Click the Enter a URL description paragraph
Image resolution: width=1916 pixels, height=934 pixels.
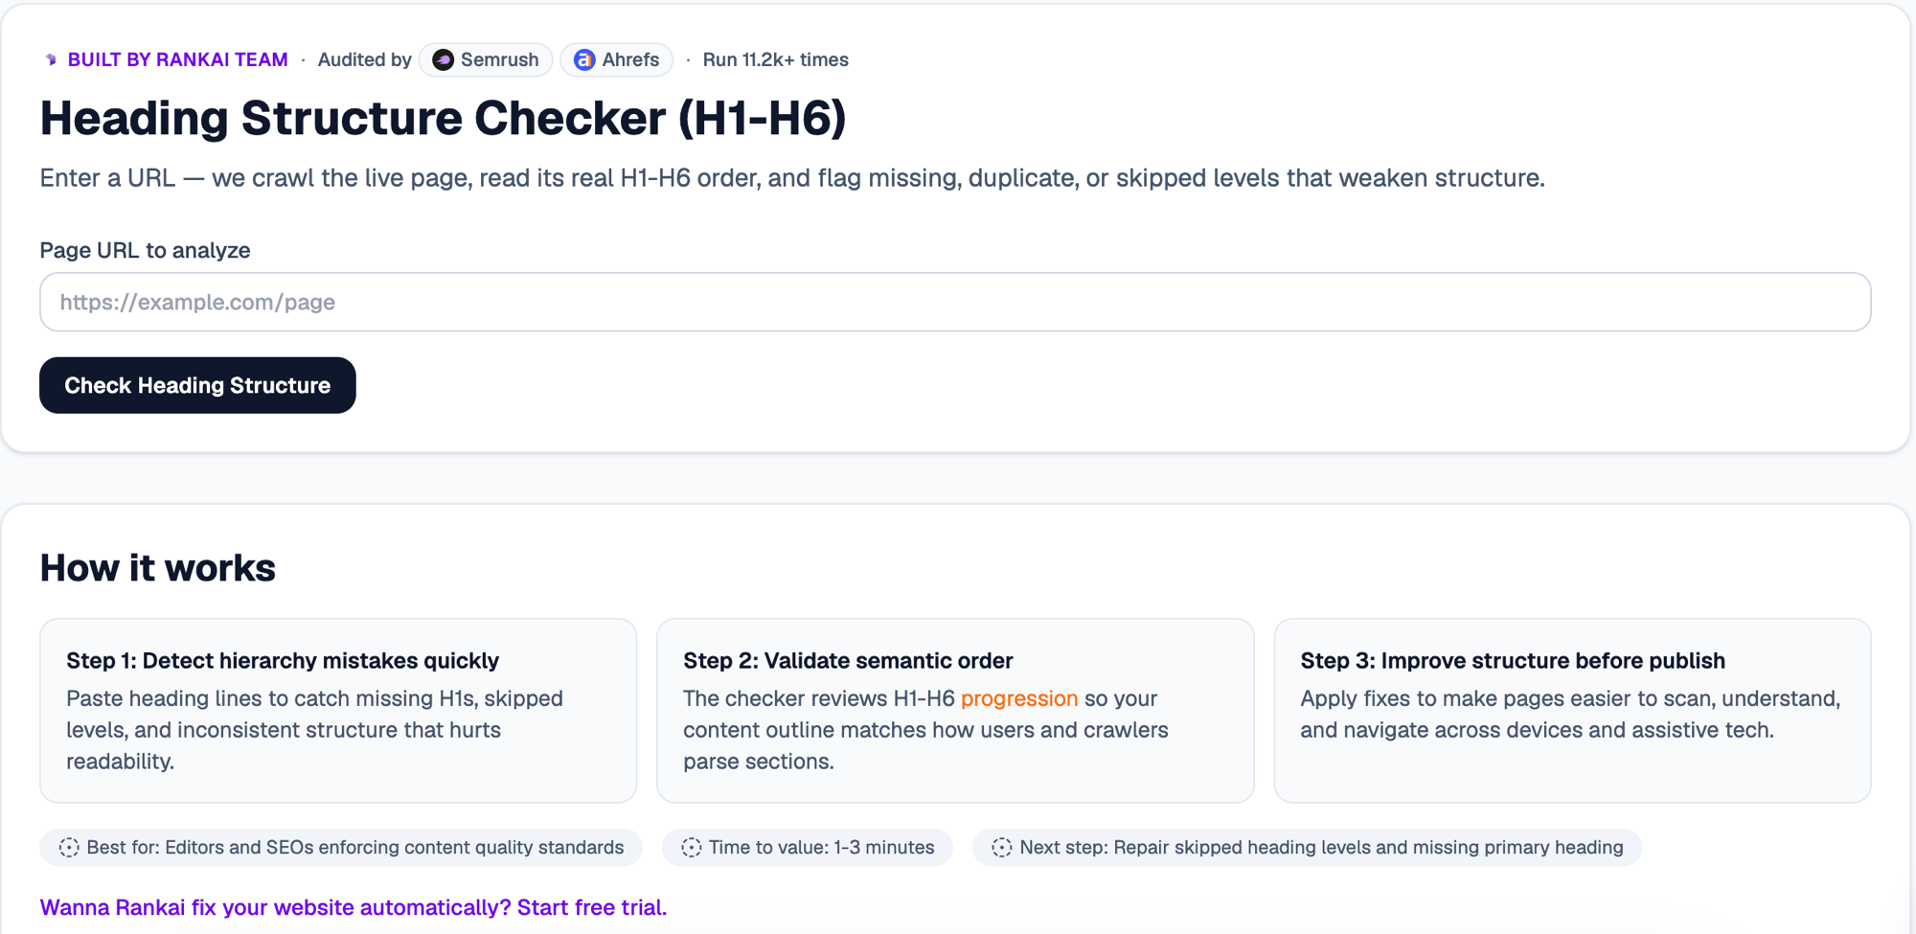tap(792, 178)
